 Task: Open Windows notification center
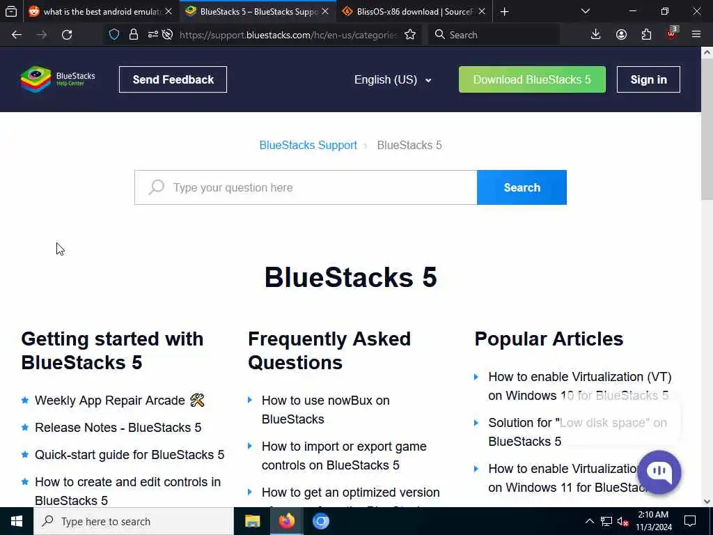pyautogui.click(x=690, y=521)
